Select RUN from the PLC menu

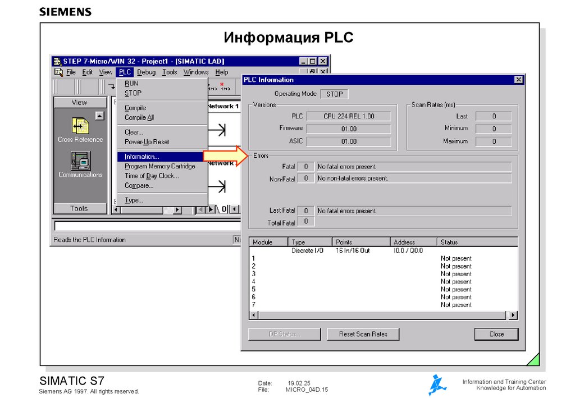(x=162, y=84)
